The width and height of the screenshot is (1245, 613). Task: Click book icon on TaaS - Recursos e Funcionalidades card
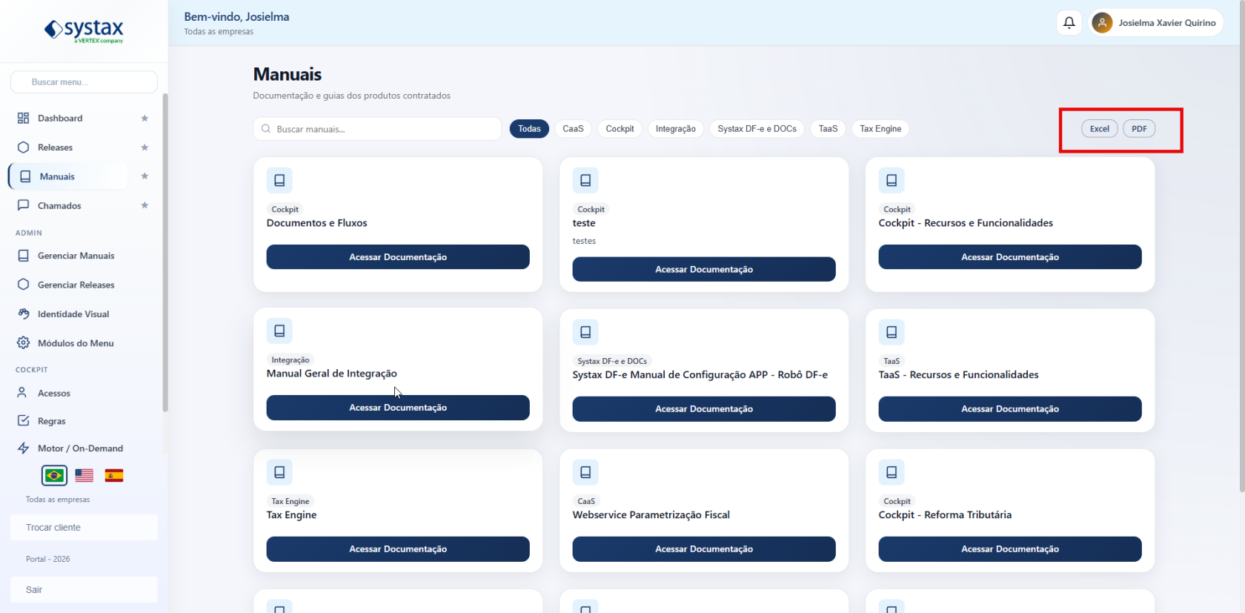tap(892, 332)
